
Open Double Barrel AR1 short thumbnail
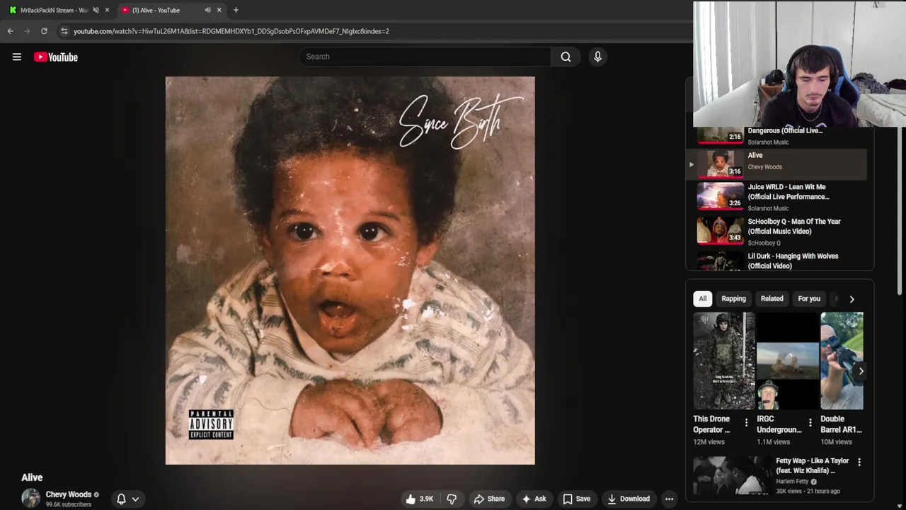[842, 361]
